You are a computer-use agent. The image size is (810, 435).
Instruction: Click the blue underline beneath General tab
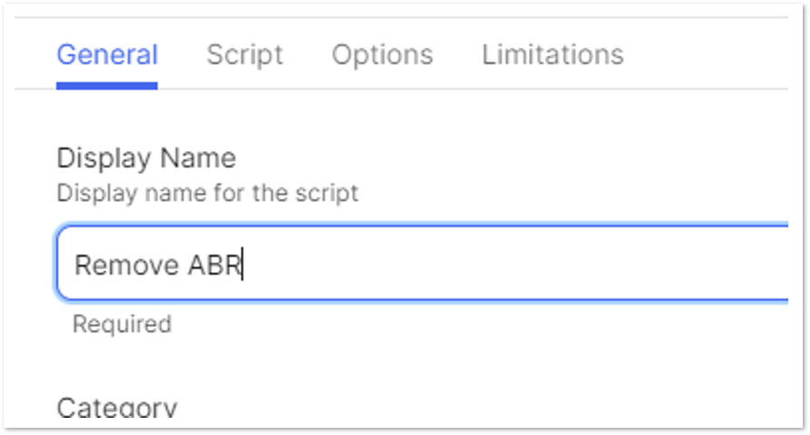point(107,86)
